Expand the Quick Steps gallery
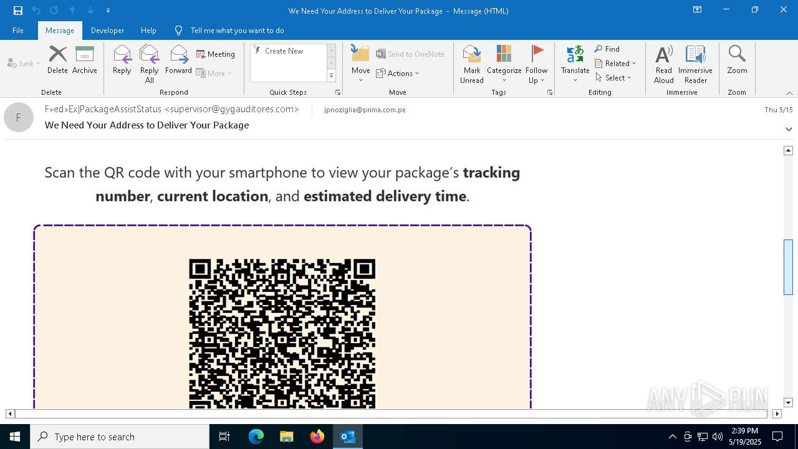The image size is (798, 449). pyautogui.click(x=331, y=76)
